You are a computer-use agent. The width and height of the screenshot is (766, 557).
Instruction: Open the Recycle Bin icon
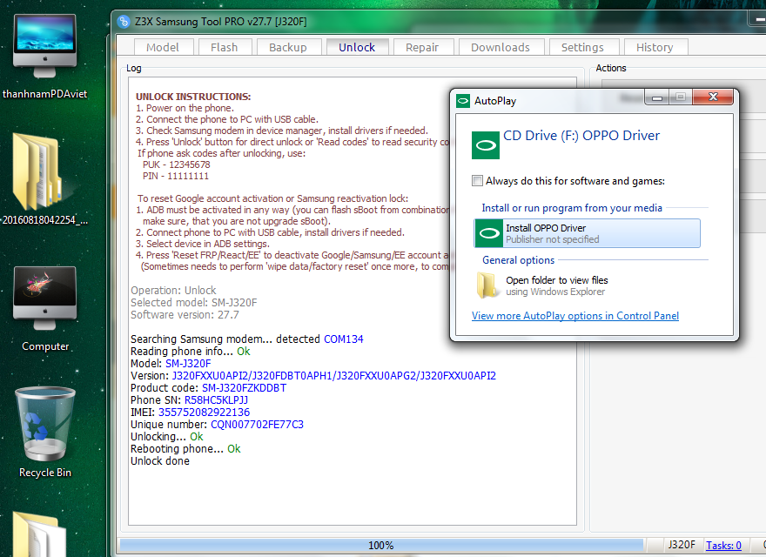pyautogui.click(x=44, y=432)
